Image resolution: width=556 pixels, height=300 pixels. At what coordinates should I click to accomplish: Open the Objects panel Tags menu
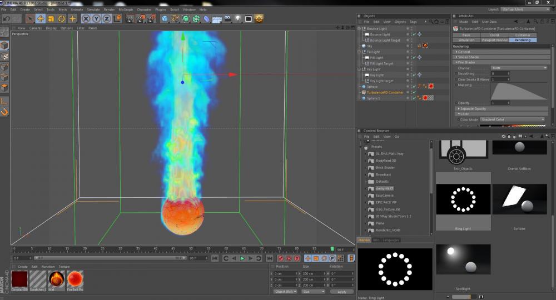pos(413,22)
